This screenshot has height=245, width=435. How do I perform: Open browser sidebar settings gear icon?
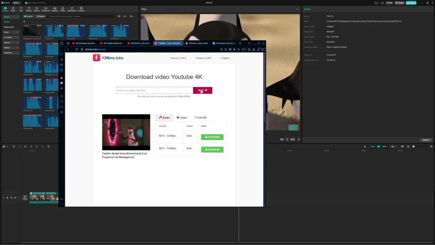coord(62,112)
